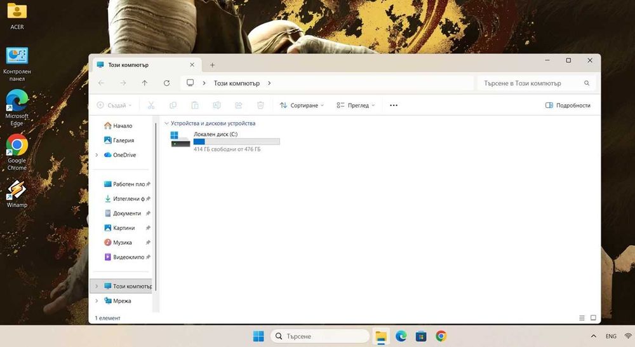Close the Този компютър tab
This screenshot has width=635, height=347.
coord(192,65)
